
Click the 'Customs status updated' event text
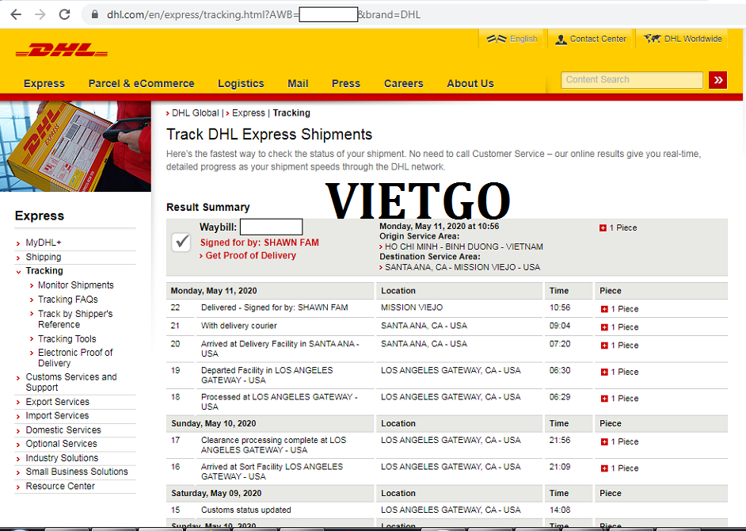coord(246,510)
